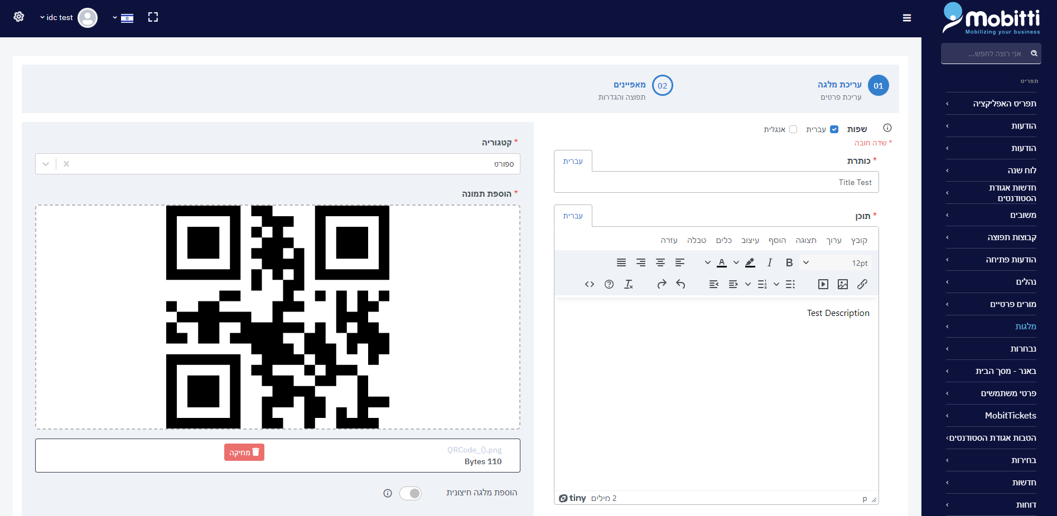The height and width of the screenshot is (516, 1057).
Task: Toggle bold formatting
Action: [789, 262]
